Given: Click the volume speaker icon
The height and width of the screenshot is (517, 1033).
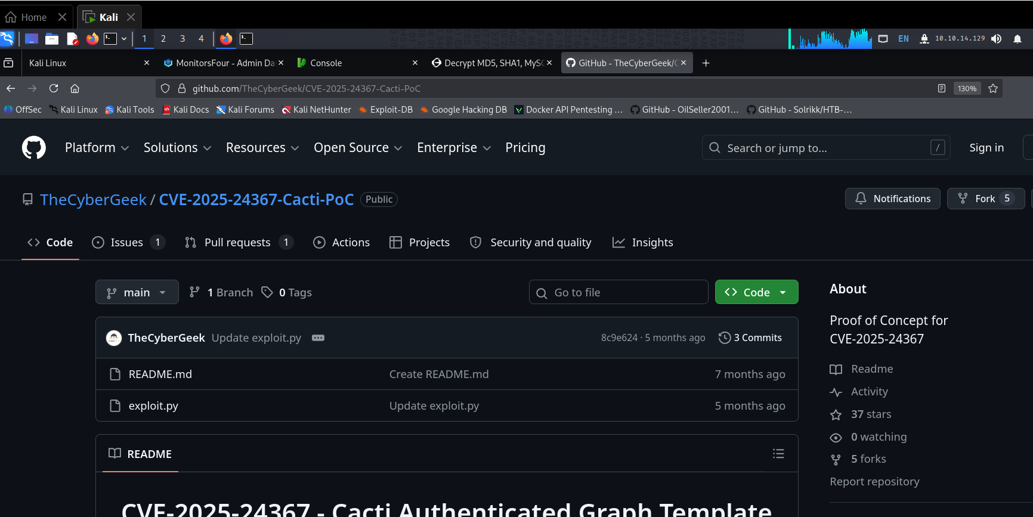Looking at the screenshot, I should (x=997, y=39).
